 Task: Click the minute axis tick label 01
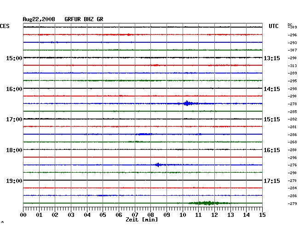point(39,215)
